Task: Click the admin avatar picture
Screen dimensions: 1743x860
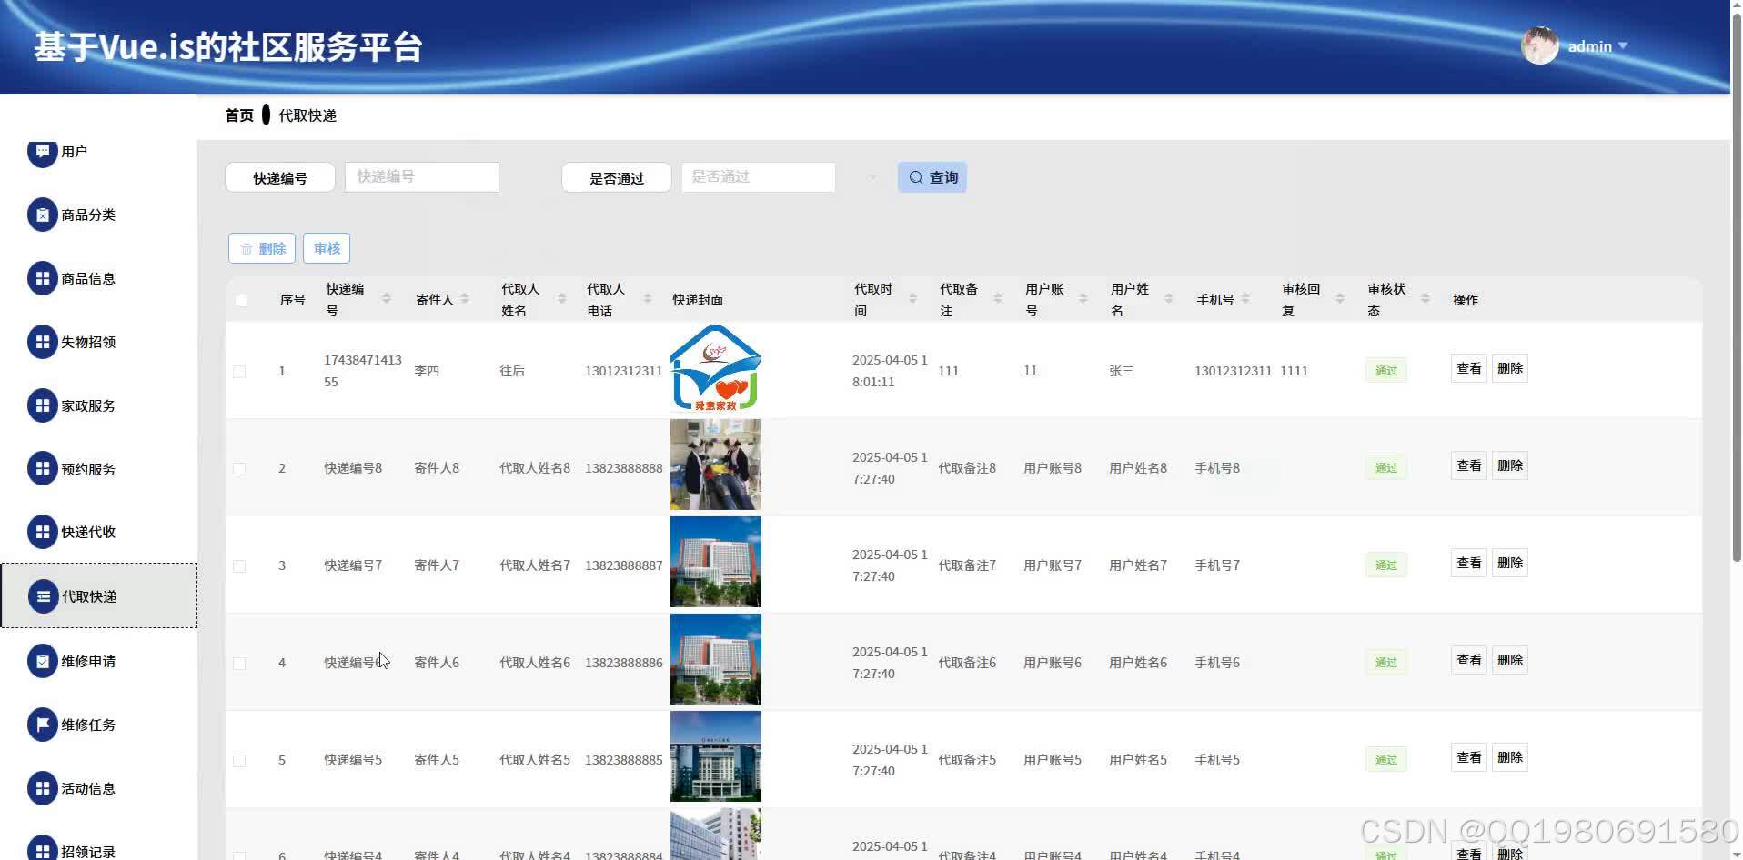Action: coord(1540,45)
